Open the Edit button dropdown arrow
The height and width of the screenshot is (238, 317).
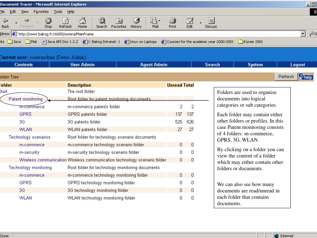[201, 23]
